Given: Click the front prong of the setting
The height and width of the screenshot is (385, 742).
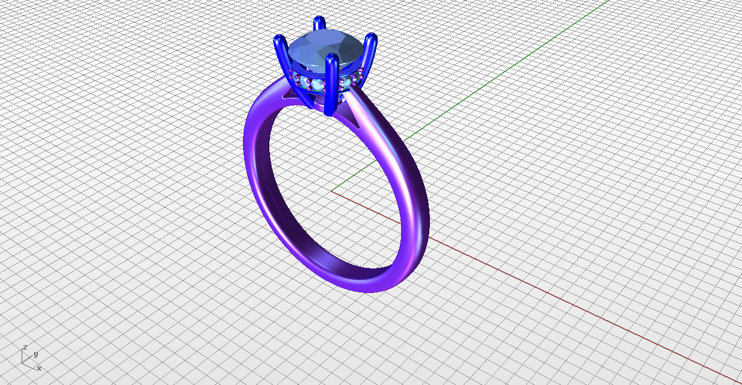Looking at the screenshot, I should coord(330,84).
